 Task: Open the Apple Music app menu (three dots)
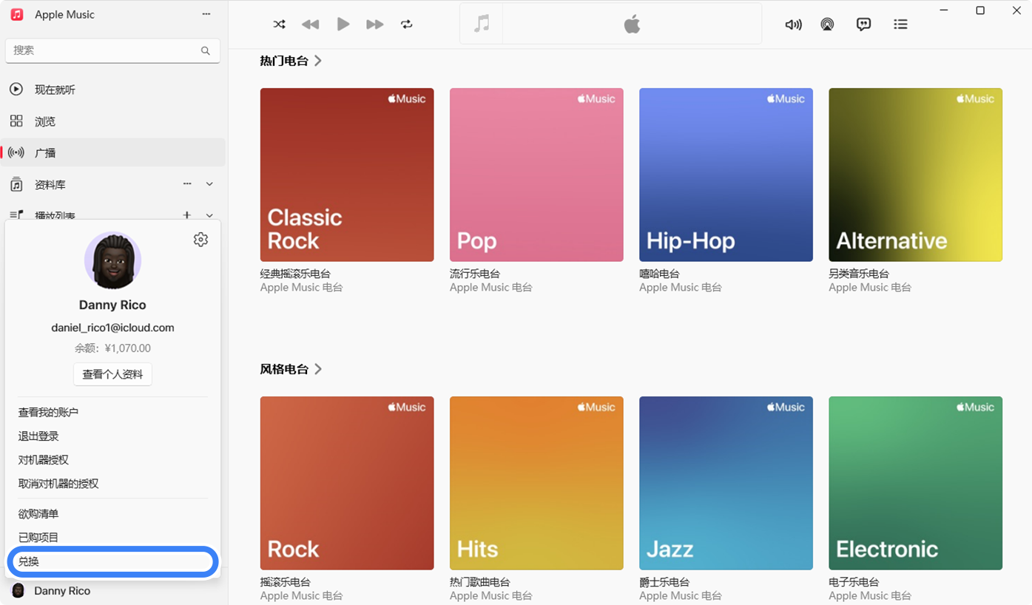click(206, 14)
